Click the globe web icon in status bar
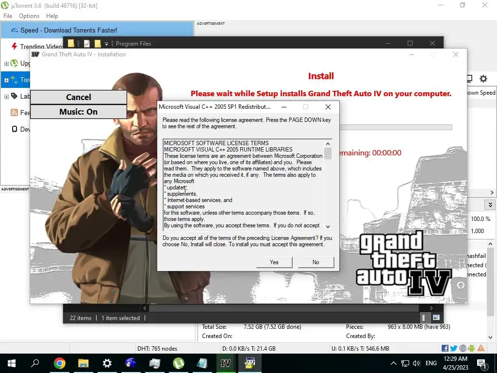This screenshot has height=373, width=497. click(x=463, y=348)
